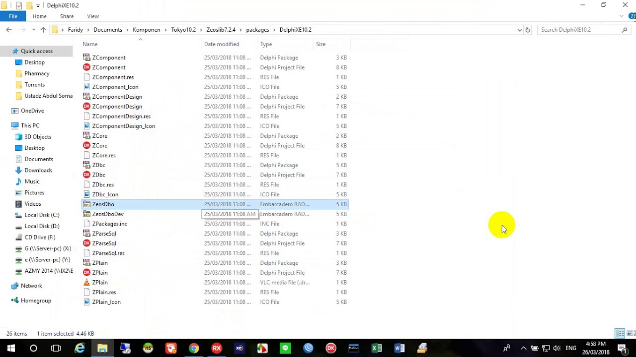
Task: Refresh the folder view
Action: (528, 30)
